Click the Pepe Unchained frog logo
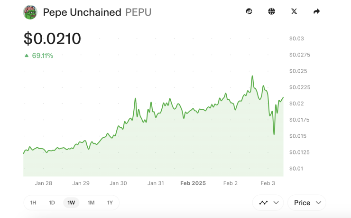Viewport: 351px width, 218px height. pyautogui.click(x=30, y=12)
